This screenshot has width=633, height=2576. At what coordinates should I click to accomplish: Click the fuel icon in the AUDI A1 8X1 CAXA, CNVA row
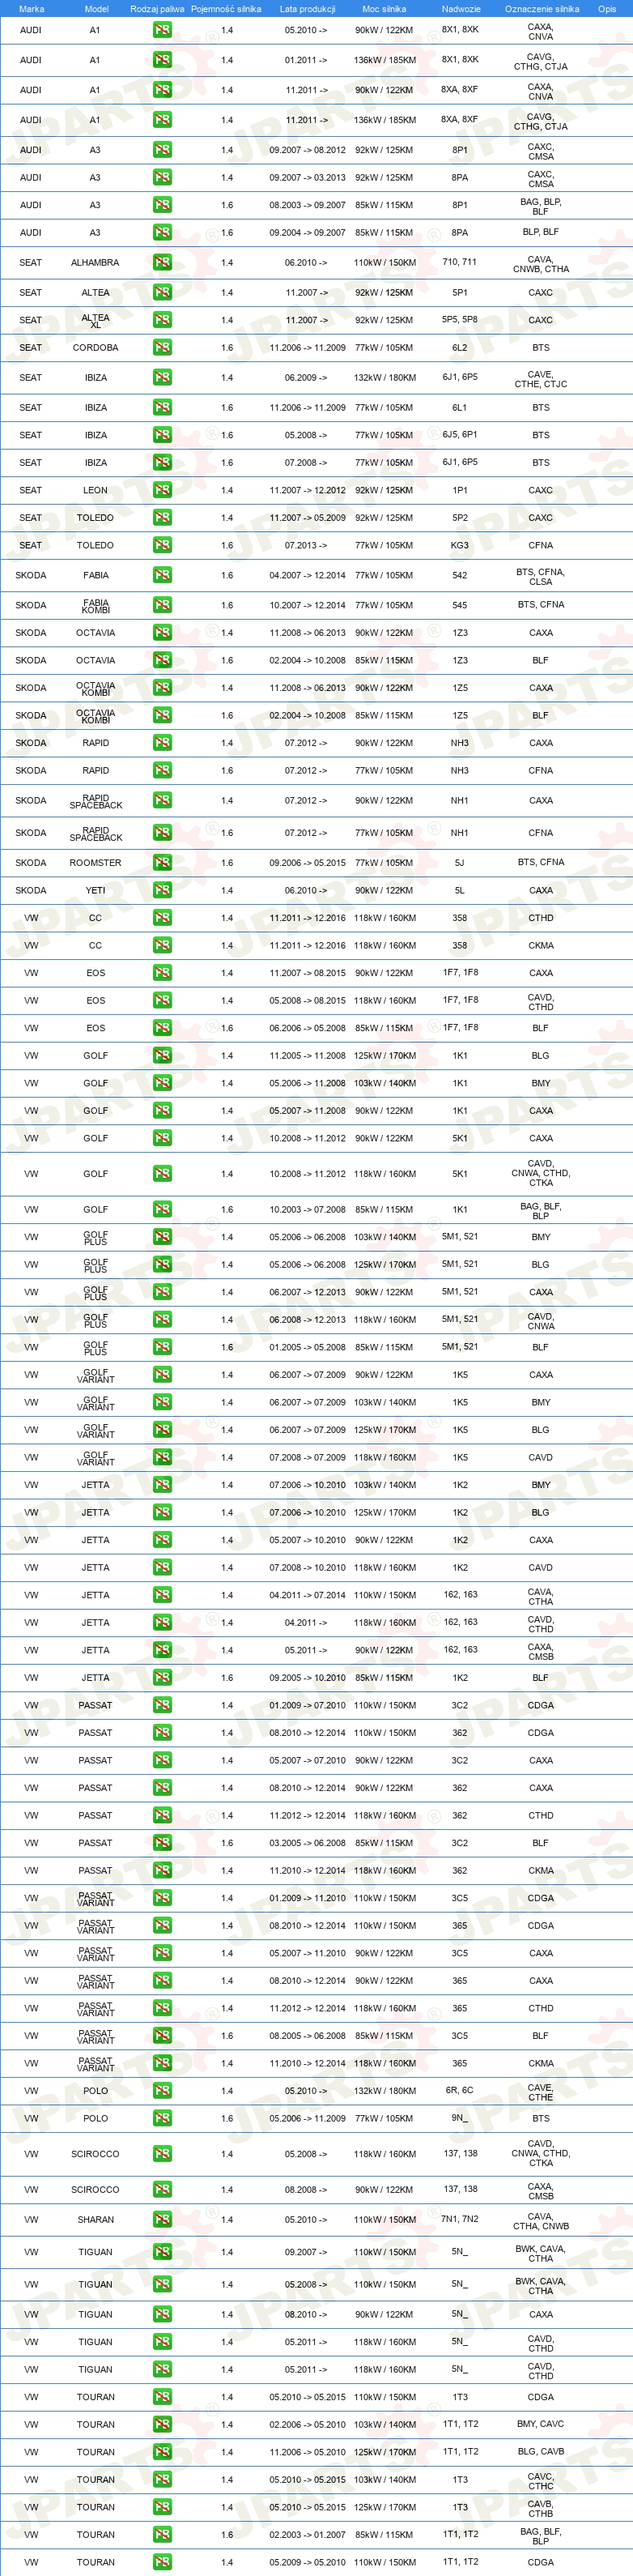coord(162,30)
